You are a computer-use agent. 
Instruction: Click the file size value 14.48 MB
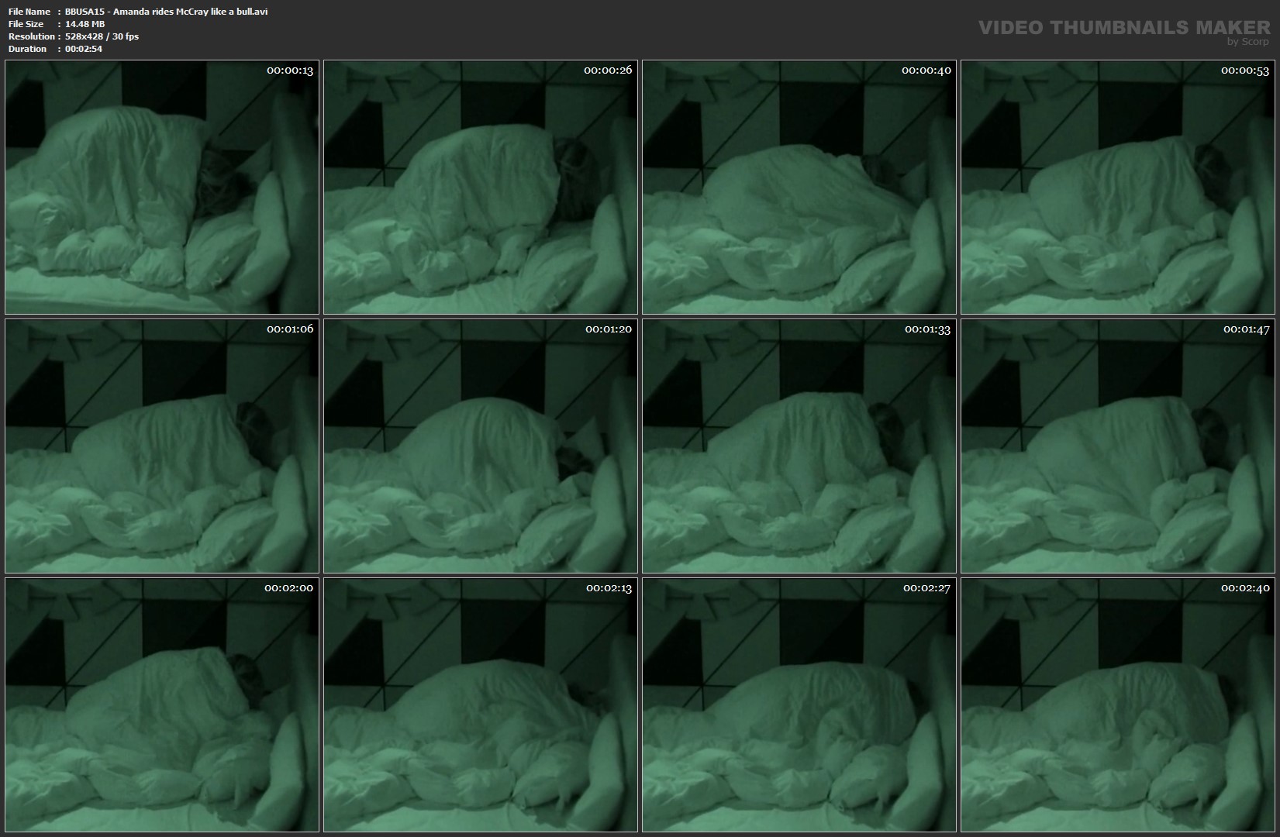pos(85,24)
